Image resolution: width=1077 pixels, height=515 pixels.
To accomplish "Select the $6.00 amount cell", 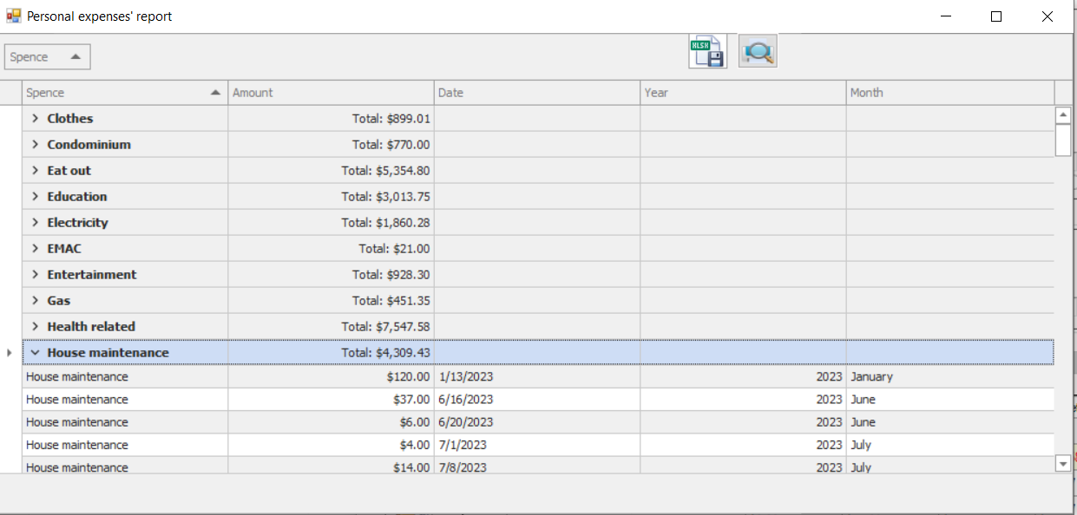I will point(331,422).
